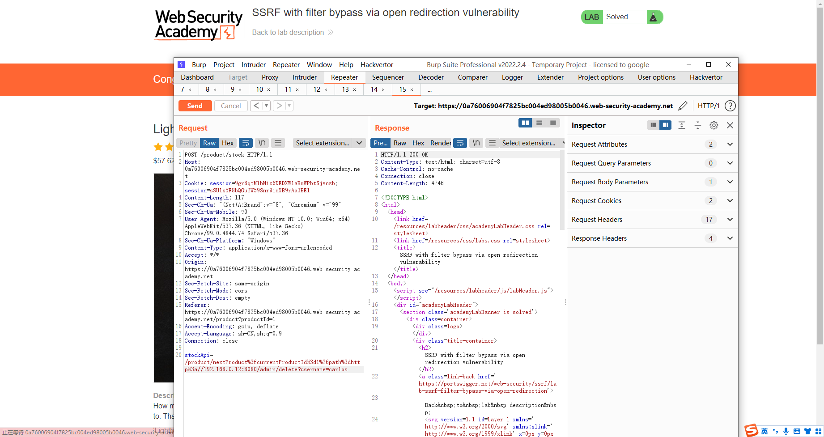Collapse all Inspector sections icon

698,125
